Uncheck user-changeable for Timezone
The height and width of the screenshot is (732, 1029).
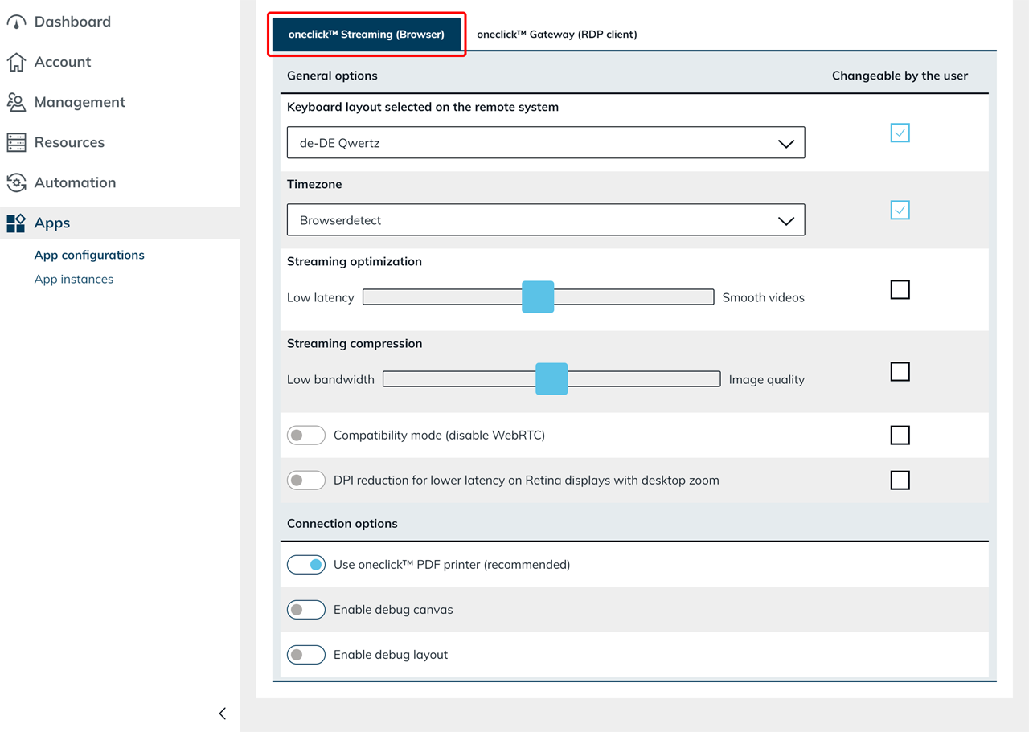900,210
